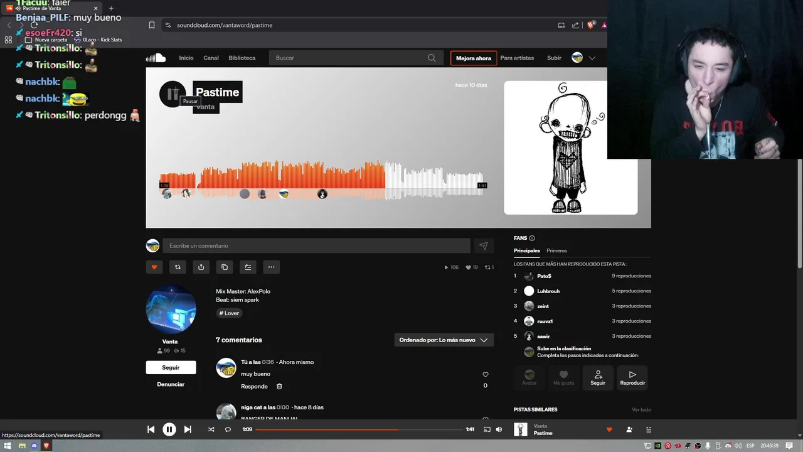This screenshot has width=803, height=452.
Task: Send the comment with the paper plane icon
Action: pos(483,246)
